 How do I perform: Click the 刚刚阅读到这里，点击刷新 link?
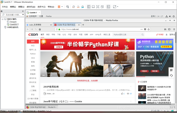tap(87, 81)
